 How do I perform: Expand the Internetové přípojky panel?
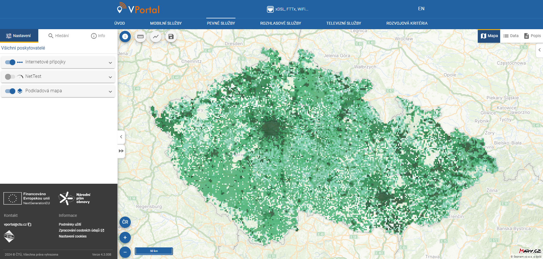pos(110,63)
